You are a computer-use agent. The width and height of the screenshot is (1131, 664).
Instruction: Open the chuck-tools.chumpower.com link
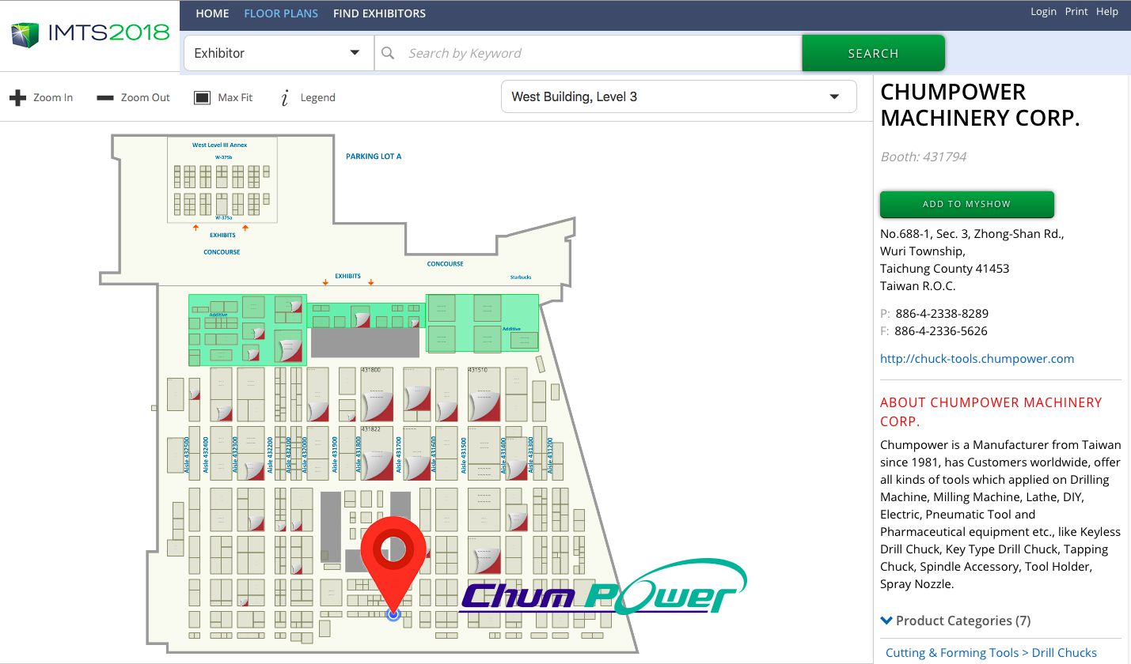977,358
